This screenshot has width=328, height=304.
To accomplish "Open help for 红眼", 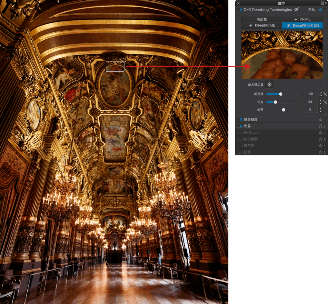I will pos(325,152).
